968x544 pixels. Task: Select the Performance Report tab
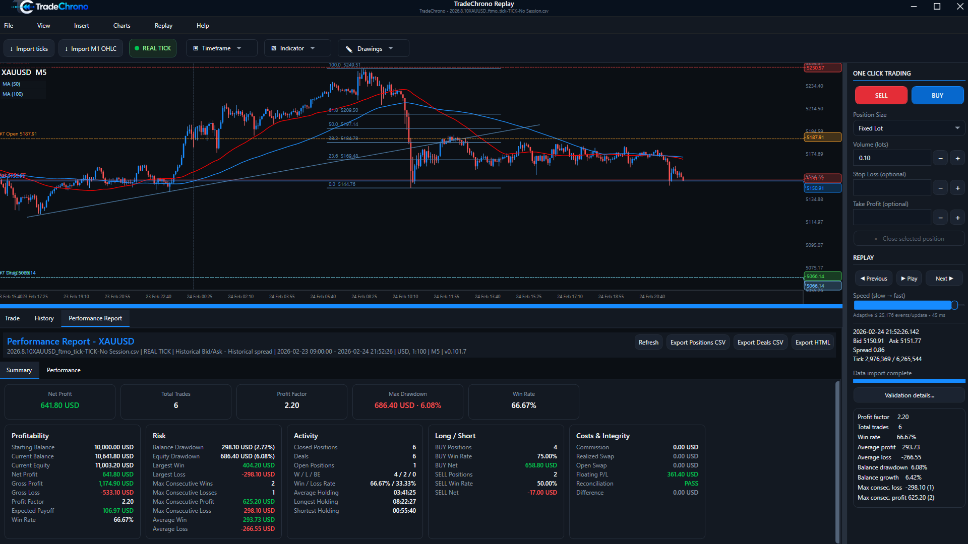[x=95, y=318]
